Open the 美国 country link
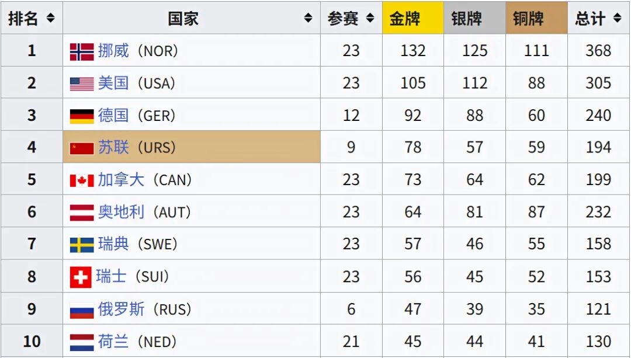This screenshot has width=631, height=358. (113, 83)
